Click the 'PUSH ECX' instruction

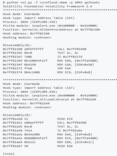click(x=65, y=119)
